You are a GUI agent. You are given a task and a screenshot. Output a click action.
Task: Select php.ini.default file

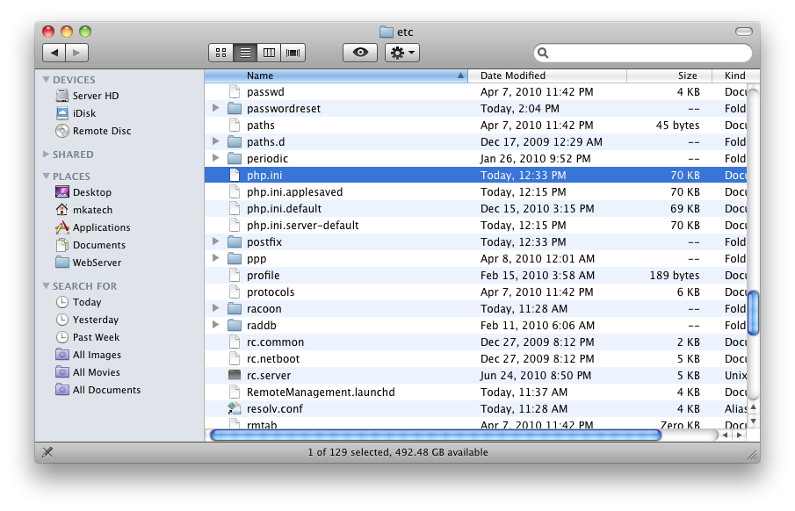(x=475, y=208)
